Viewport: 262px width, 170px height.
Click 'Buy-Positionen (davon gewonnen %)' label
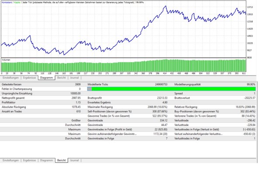point(196,111)
